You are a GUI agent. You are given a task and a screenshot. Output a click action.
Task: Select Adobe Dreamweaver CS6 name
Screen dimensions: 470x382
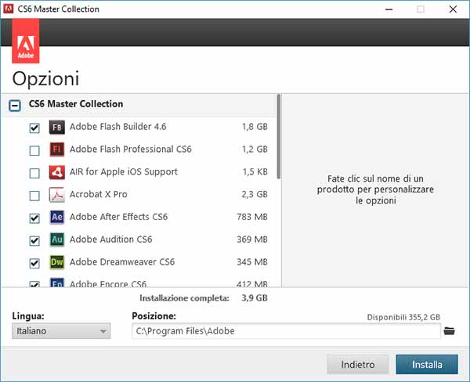122,262
